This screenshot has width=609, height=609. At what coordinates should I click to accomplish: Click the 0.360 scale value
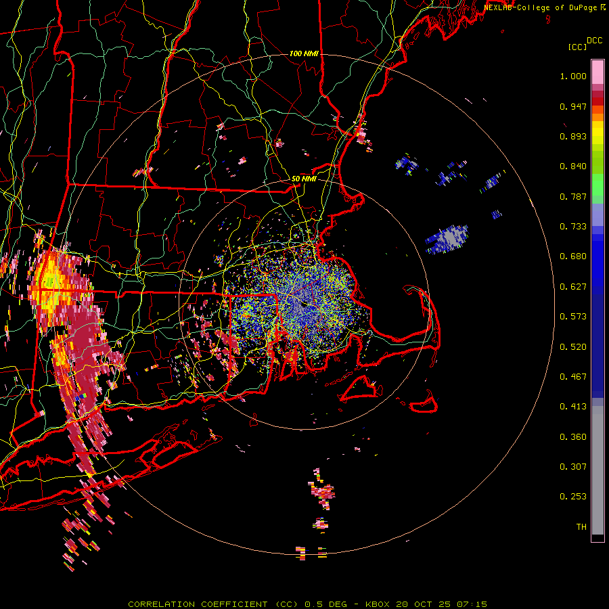[x=573, y=437]
